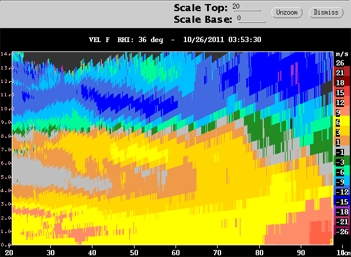This screenshot has height=257, width=351.
Task: Click the 14 km height axis label
Action: [x=4, y=54]
